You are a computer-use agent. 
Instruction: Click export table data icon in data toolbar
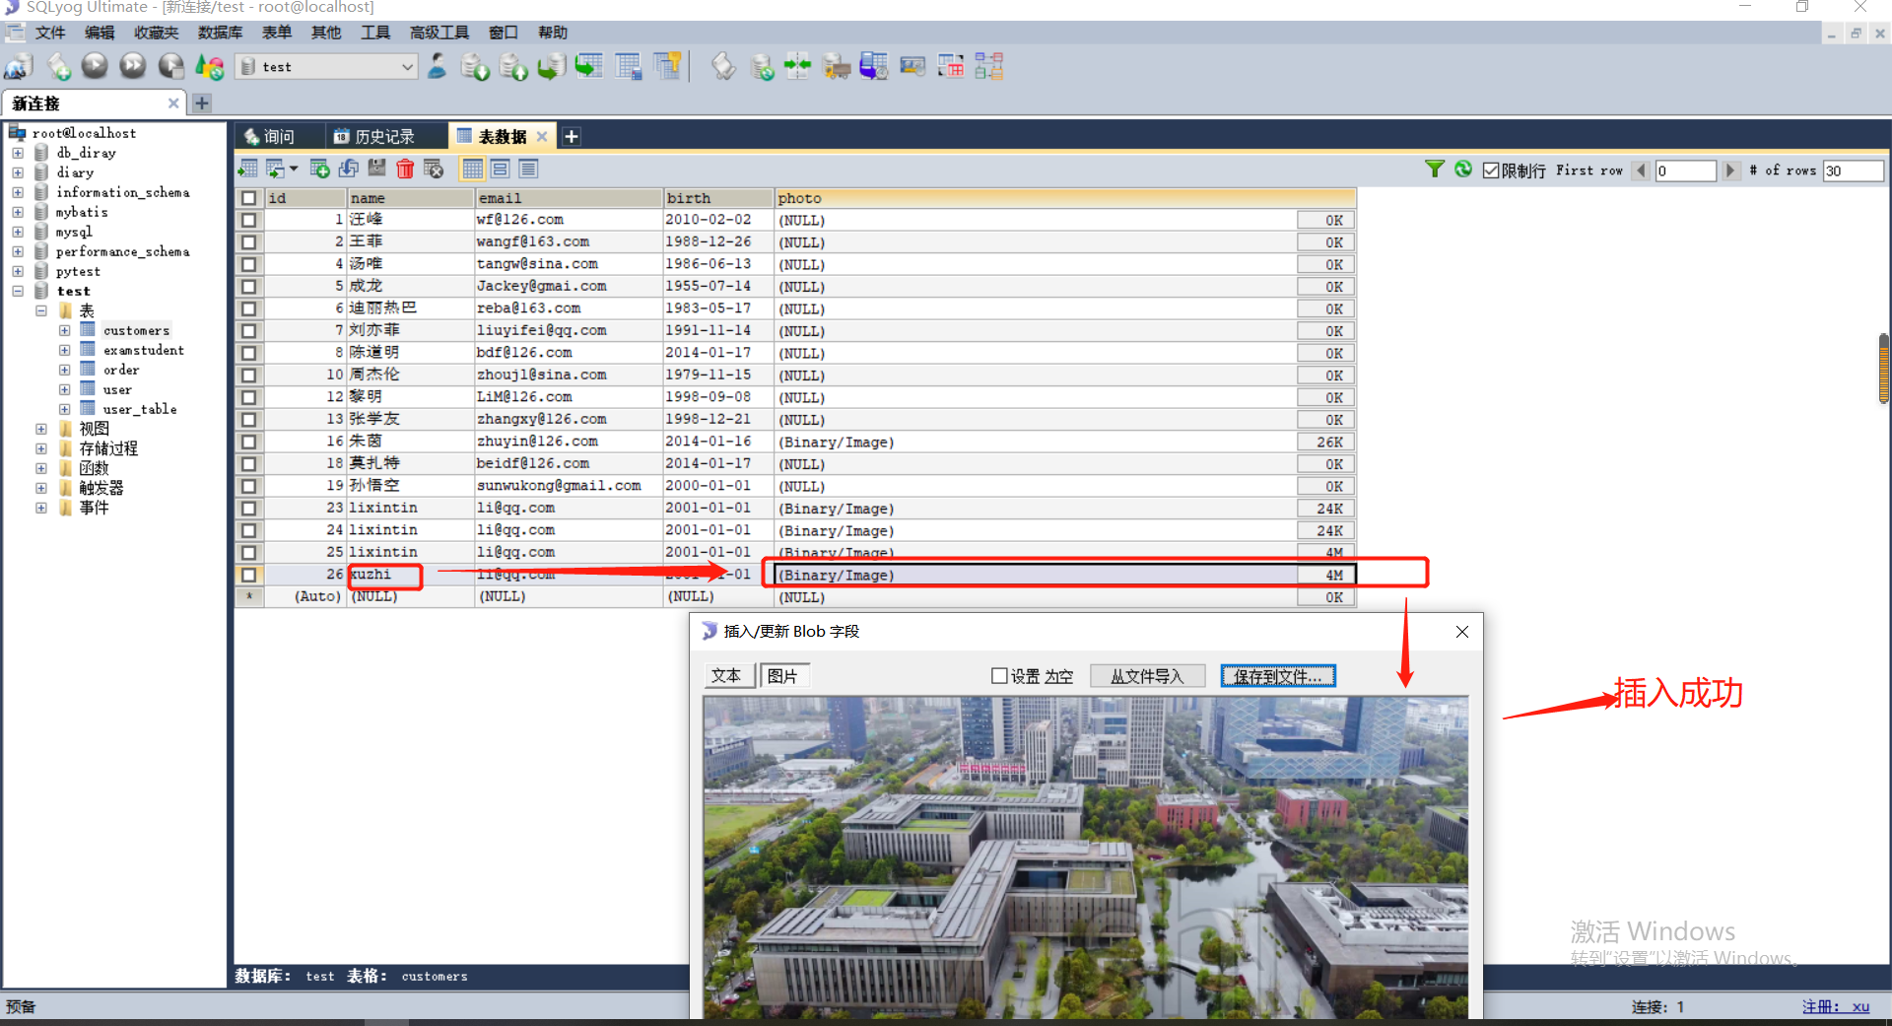point(248,170)
